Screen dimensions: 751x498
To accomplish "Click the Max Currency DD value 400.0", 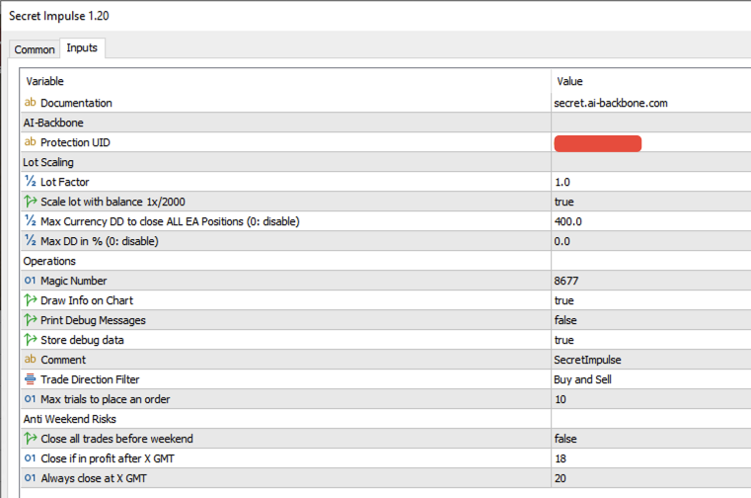I will tap(569, 221).
